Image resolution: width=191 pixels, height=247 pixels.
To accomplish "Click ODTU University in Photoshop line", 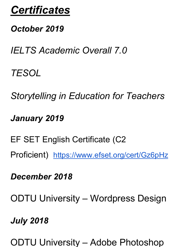I will (45, 242).
